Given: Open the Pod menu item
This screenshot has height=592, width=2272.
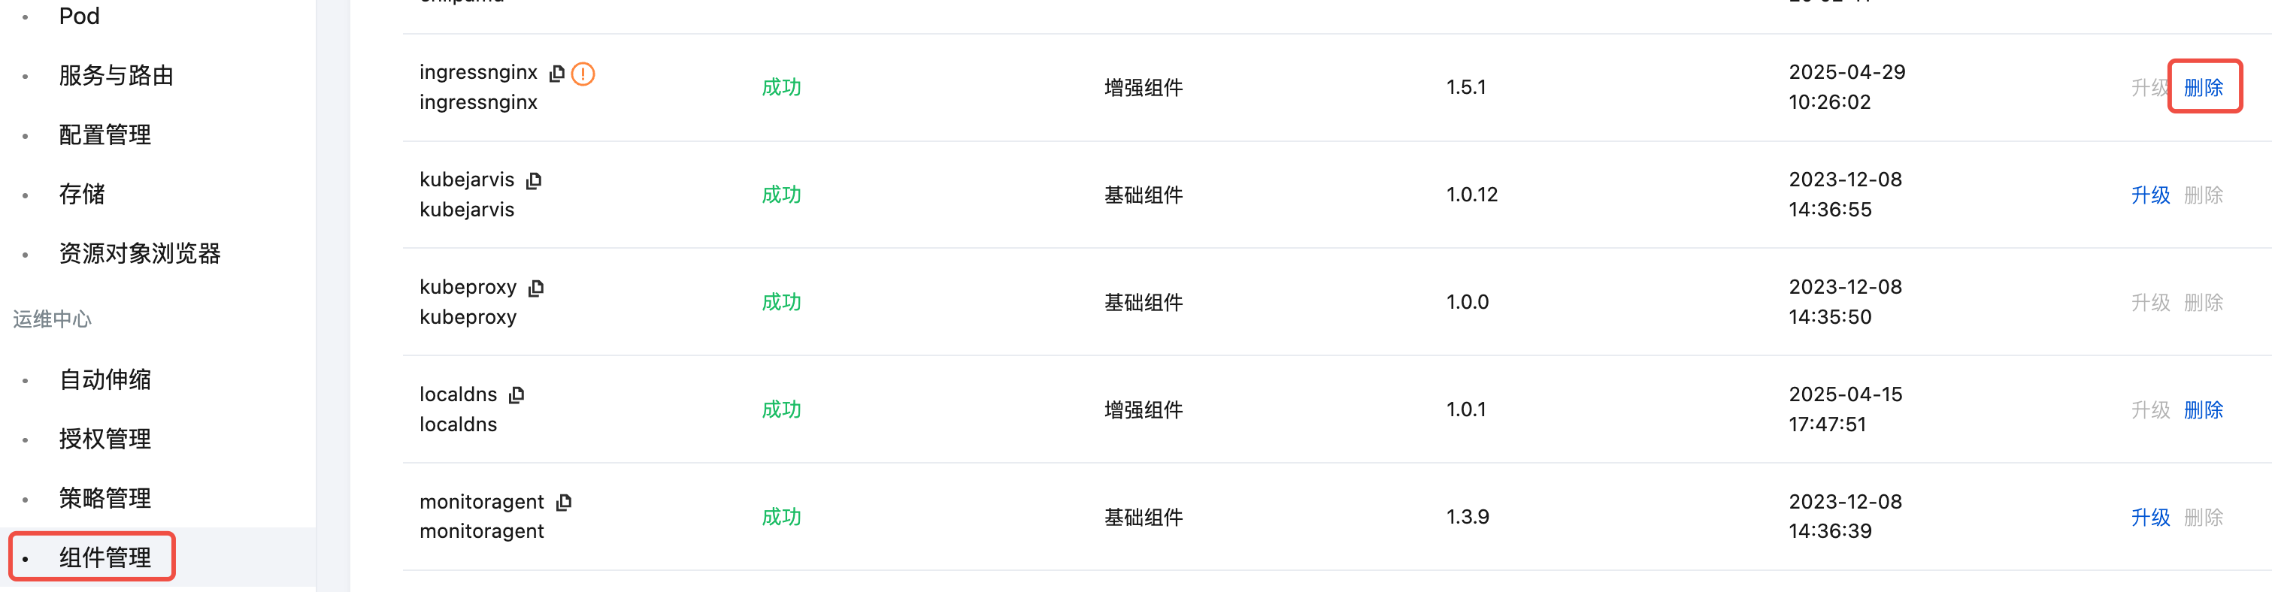Looking at the screenshot, I should tap(80, 16).
